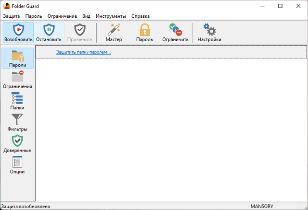Open the Ограничение menu
This screenshot has width=308, height=210.
[x=62, y=16]
